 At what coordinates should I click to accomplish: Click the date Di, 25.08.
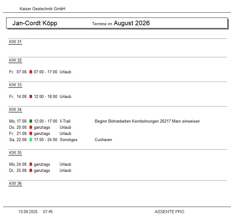click(x=18, y=170)
